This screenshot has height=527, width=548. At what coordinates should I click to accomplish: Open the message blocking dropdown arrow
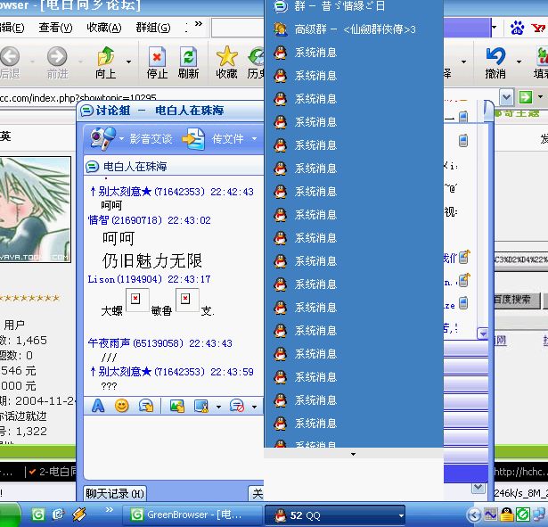[x=254, y=407]
